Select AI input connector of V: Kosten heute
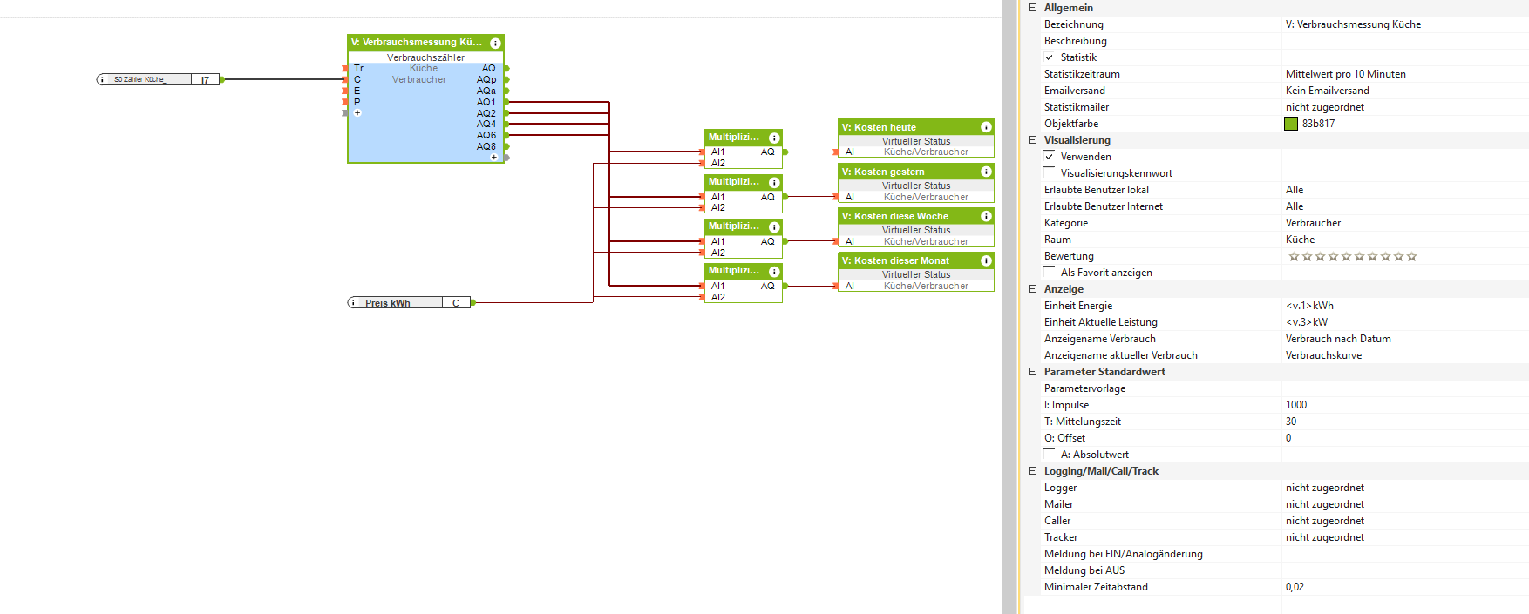 tap(836, 152)
